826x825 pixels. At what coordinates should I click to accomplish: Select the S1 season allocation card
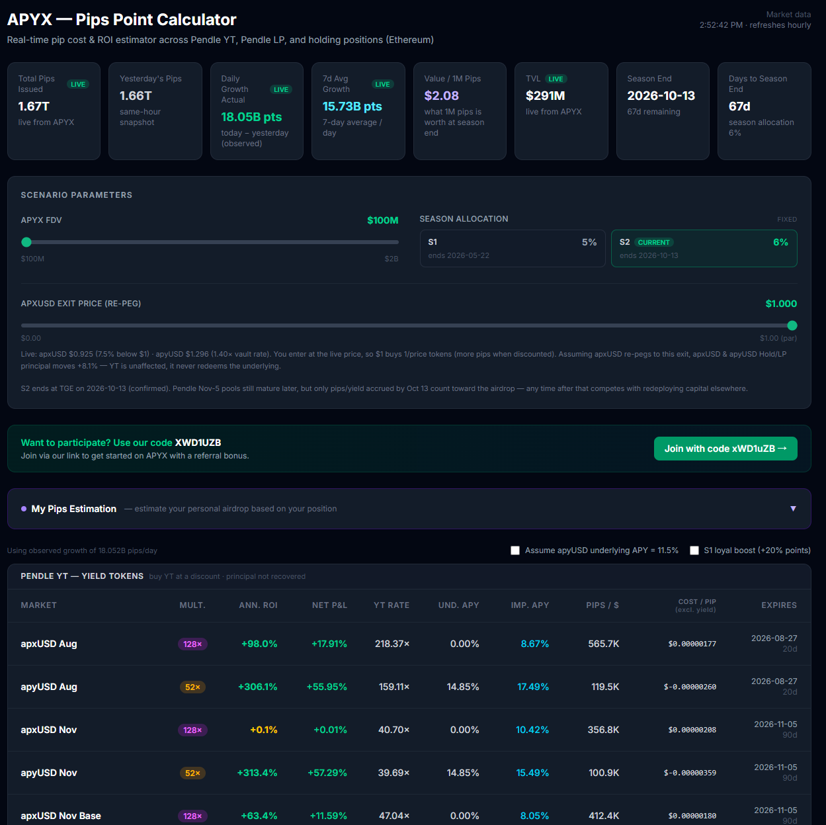[513, 248]
